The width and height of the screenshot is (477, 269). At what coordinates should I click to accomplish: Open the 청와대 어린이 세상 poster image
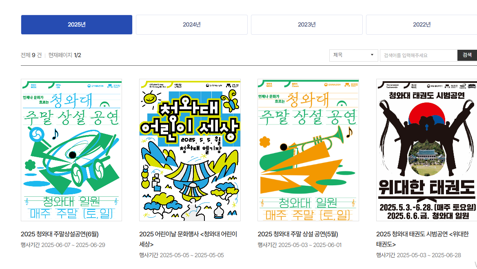tap(190, 150)
